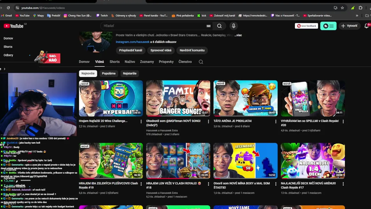Open the ONLY GOBLIN DECK video thumbnail
Screen dimensions: 371x209
pos(111,161)
